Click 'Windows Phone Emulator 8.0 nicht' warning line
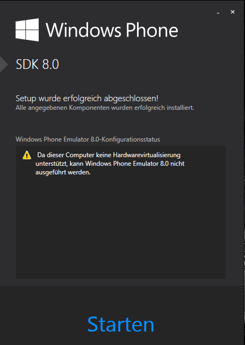Viewport: 245px width, 345px height. (135, 164)
